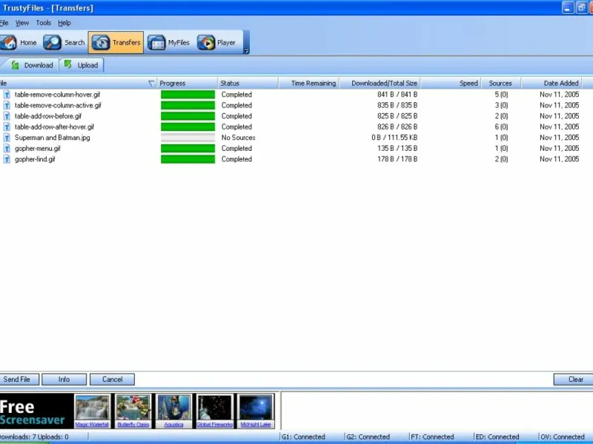This screenshot has width=593, height=444.
Task: Click the ED: Connected status bar entry
Action: pyautogui.click(x=497, y=437)
